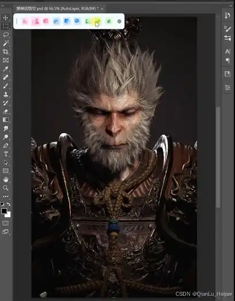Viewport: 235px width, 301px height.
Task: Select the Spot Healing Brush tool
Action: coord(6,77)
